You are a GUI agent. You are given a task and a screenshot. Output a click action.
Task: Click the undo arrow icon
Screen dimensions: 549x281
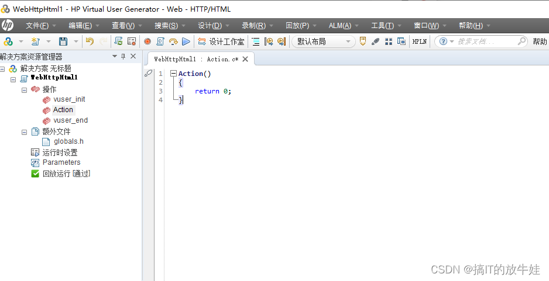[90, 41]
